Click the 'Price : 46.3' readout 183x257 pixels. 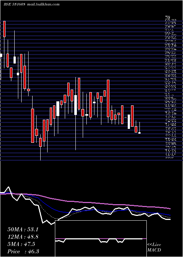point(23,251)
